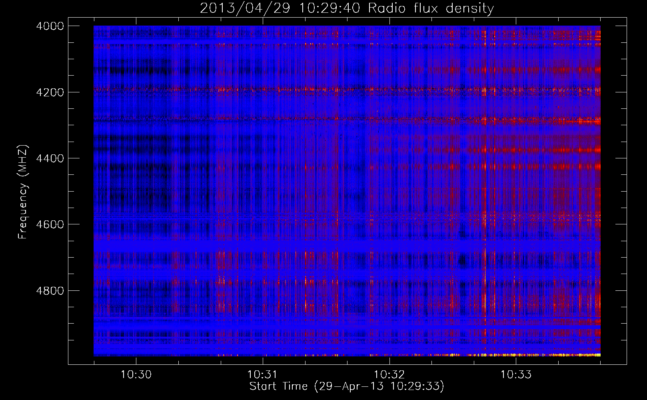Click the spectrogram at 4600 MHz and 10:30
Image resolution: width=647 pixels, height=400 pixels.
(x=136, y=224)
